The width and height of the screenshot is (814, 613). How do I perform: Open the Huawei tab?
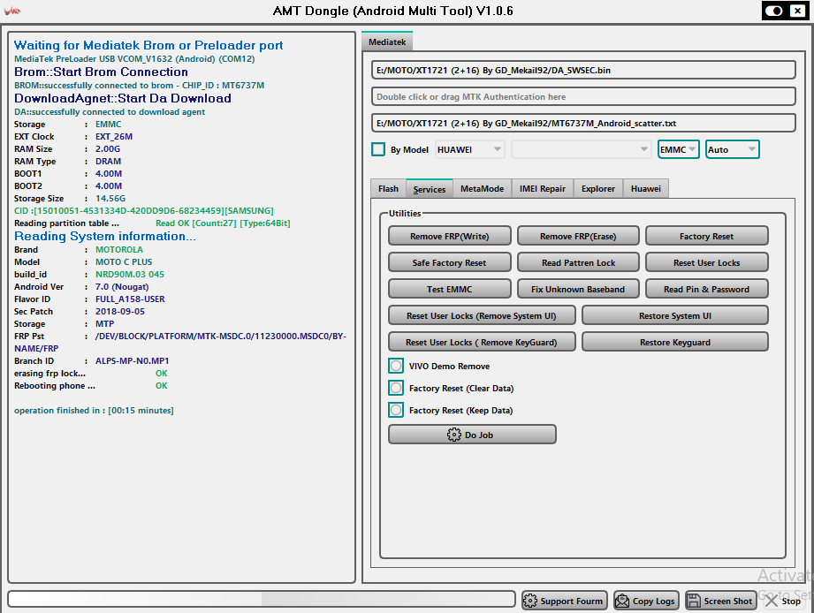pos(646,189)
